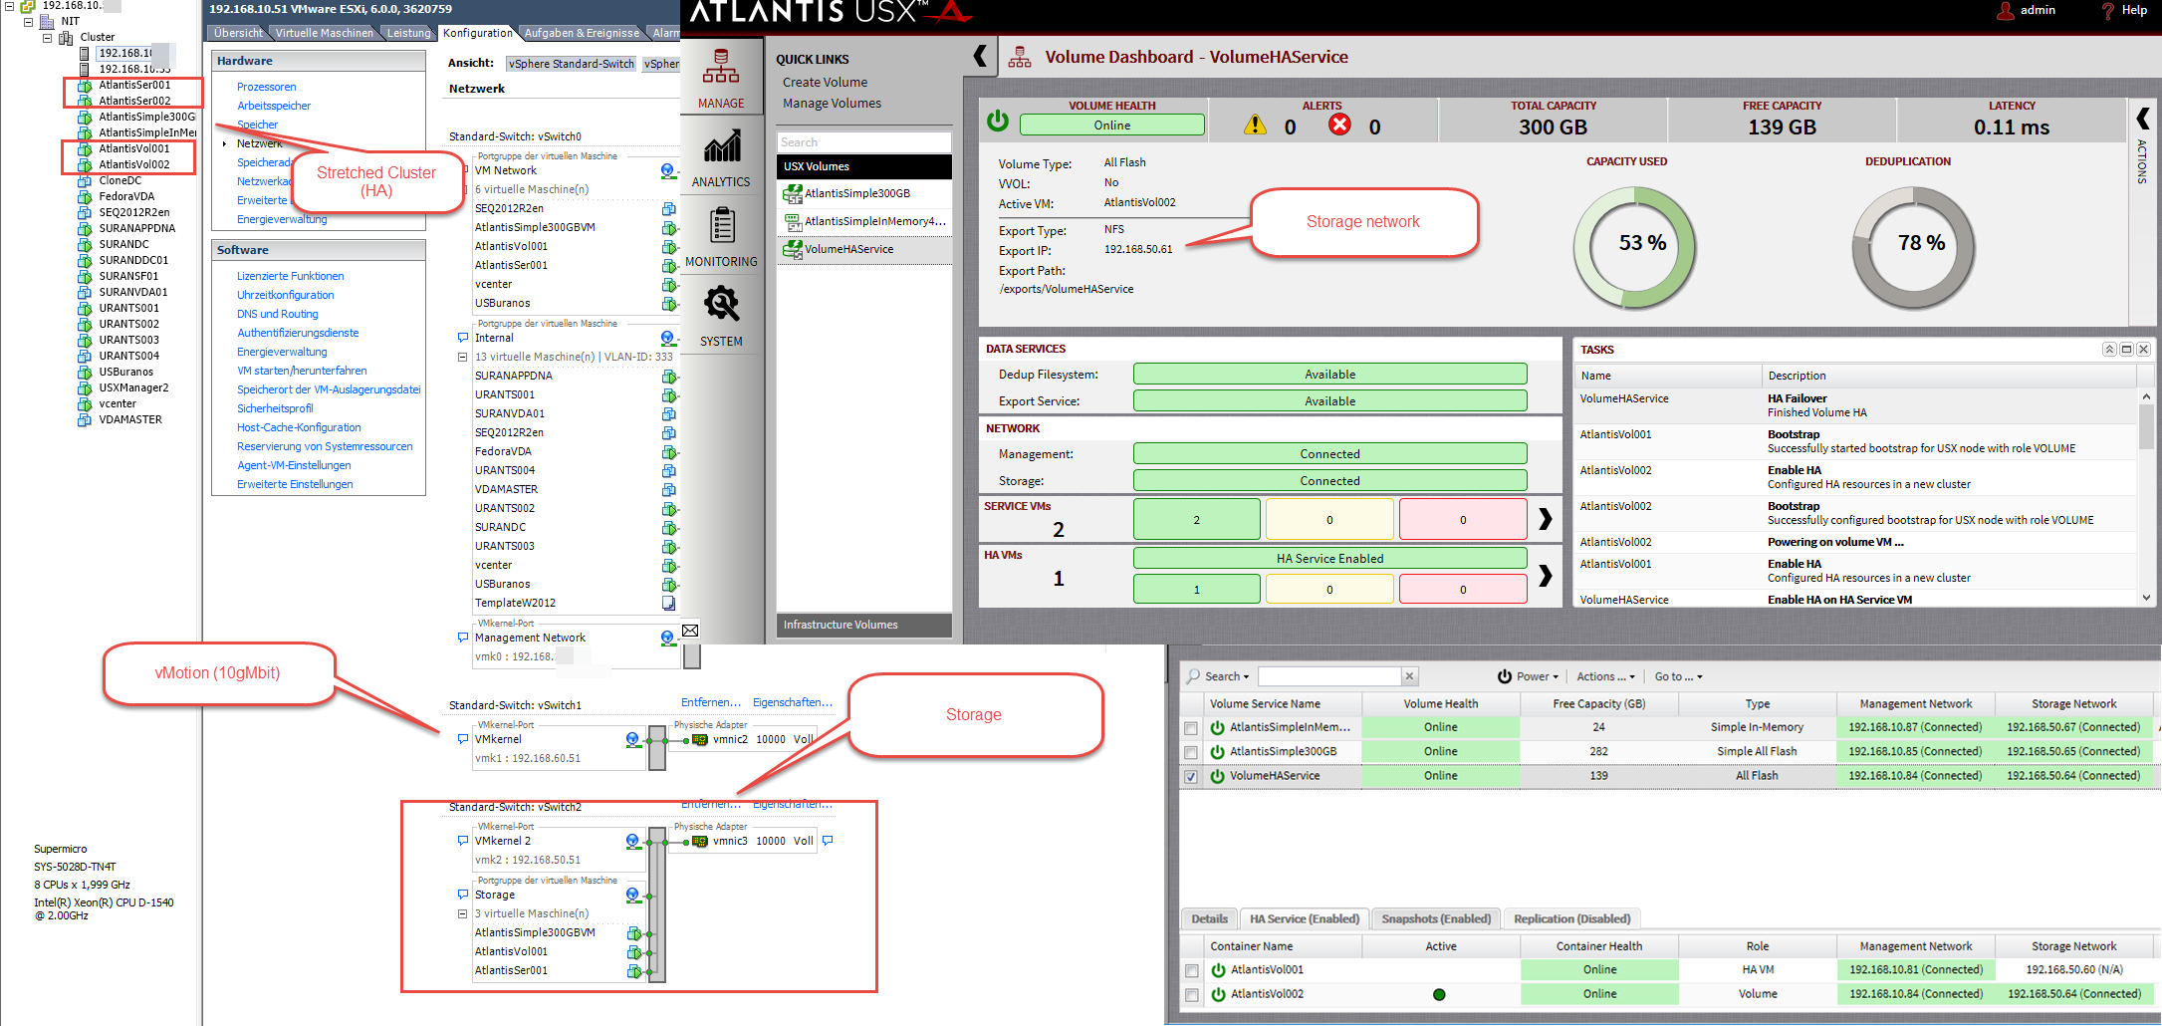Check the AtlantisSimple300GB row checkbox
Screen dimensions: 2162x1026
tap(1191, 752)
